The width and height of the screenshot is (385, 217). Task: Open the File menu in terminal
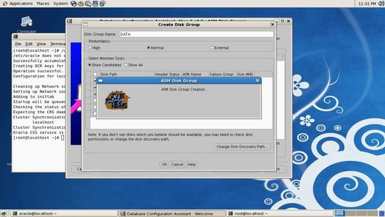[18, 44]
